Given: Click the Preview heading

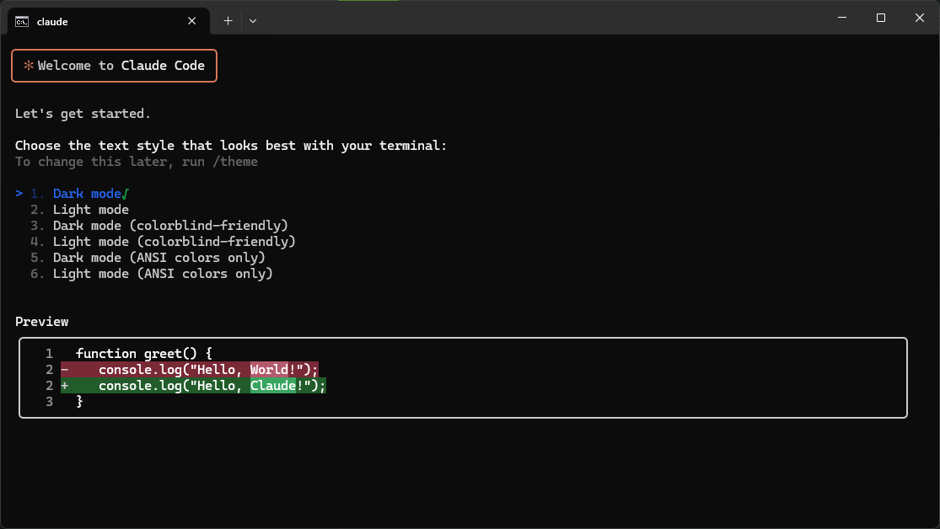Looking at the screenshot, I should point(41,321).
